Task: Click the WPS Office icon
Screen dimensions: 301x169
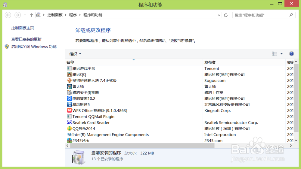Action: [x=69, y=110]
